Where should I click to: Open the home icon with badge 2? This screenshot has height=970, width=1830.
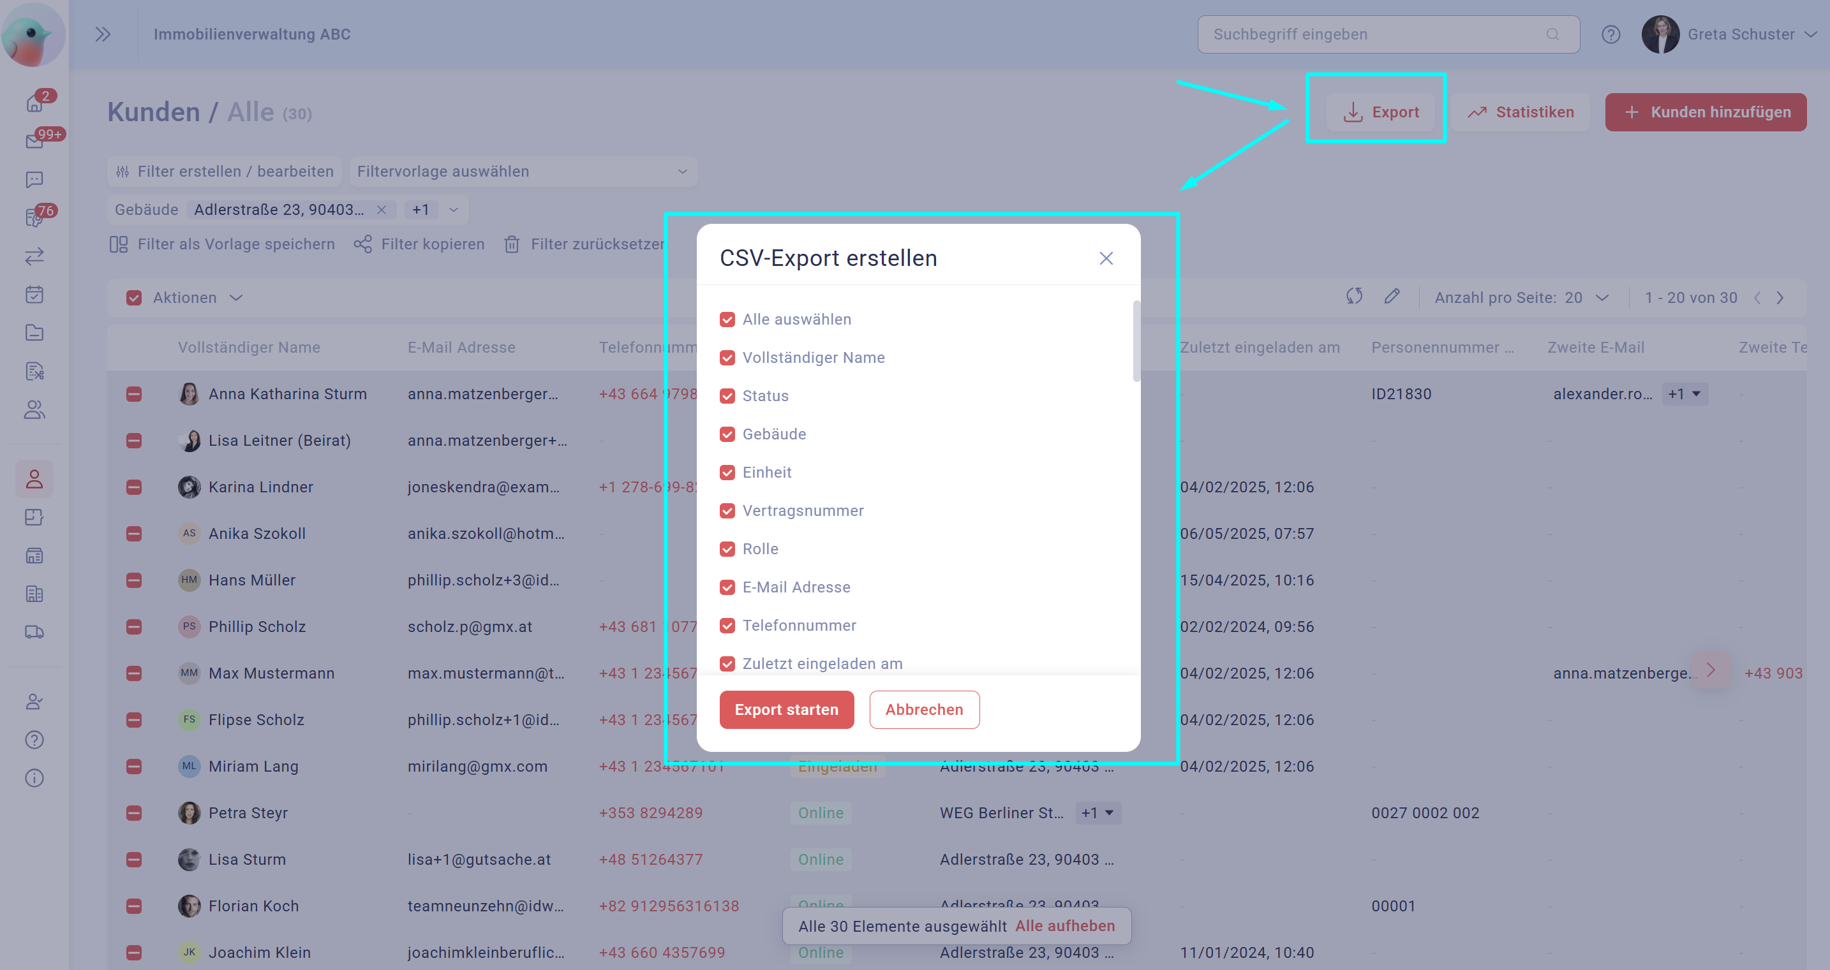(x=34, y=104)
